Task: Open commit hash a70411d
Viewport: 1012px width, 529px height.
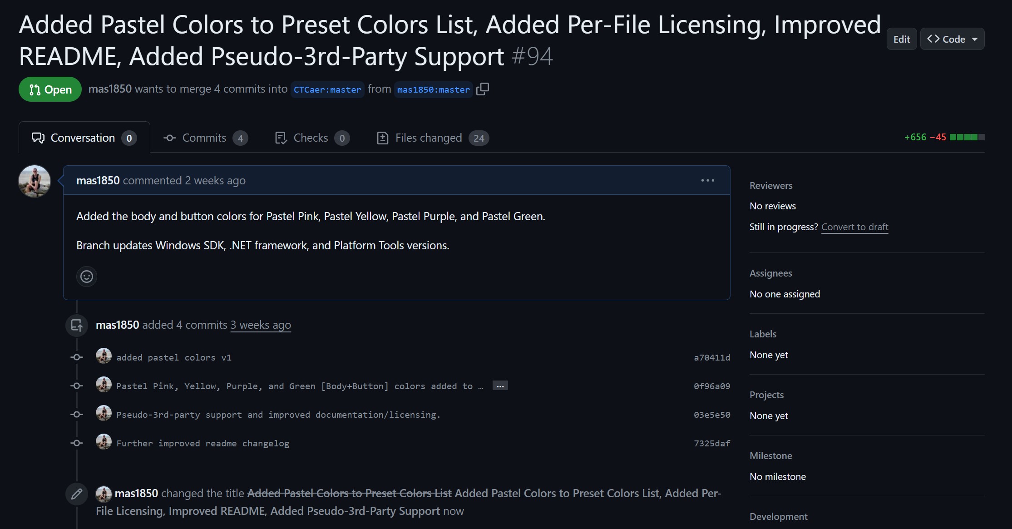Action: pos(712,357)
